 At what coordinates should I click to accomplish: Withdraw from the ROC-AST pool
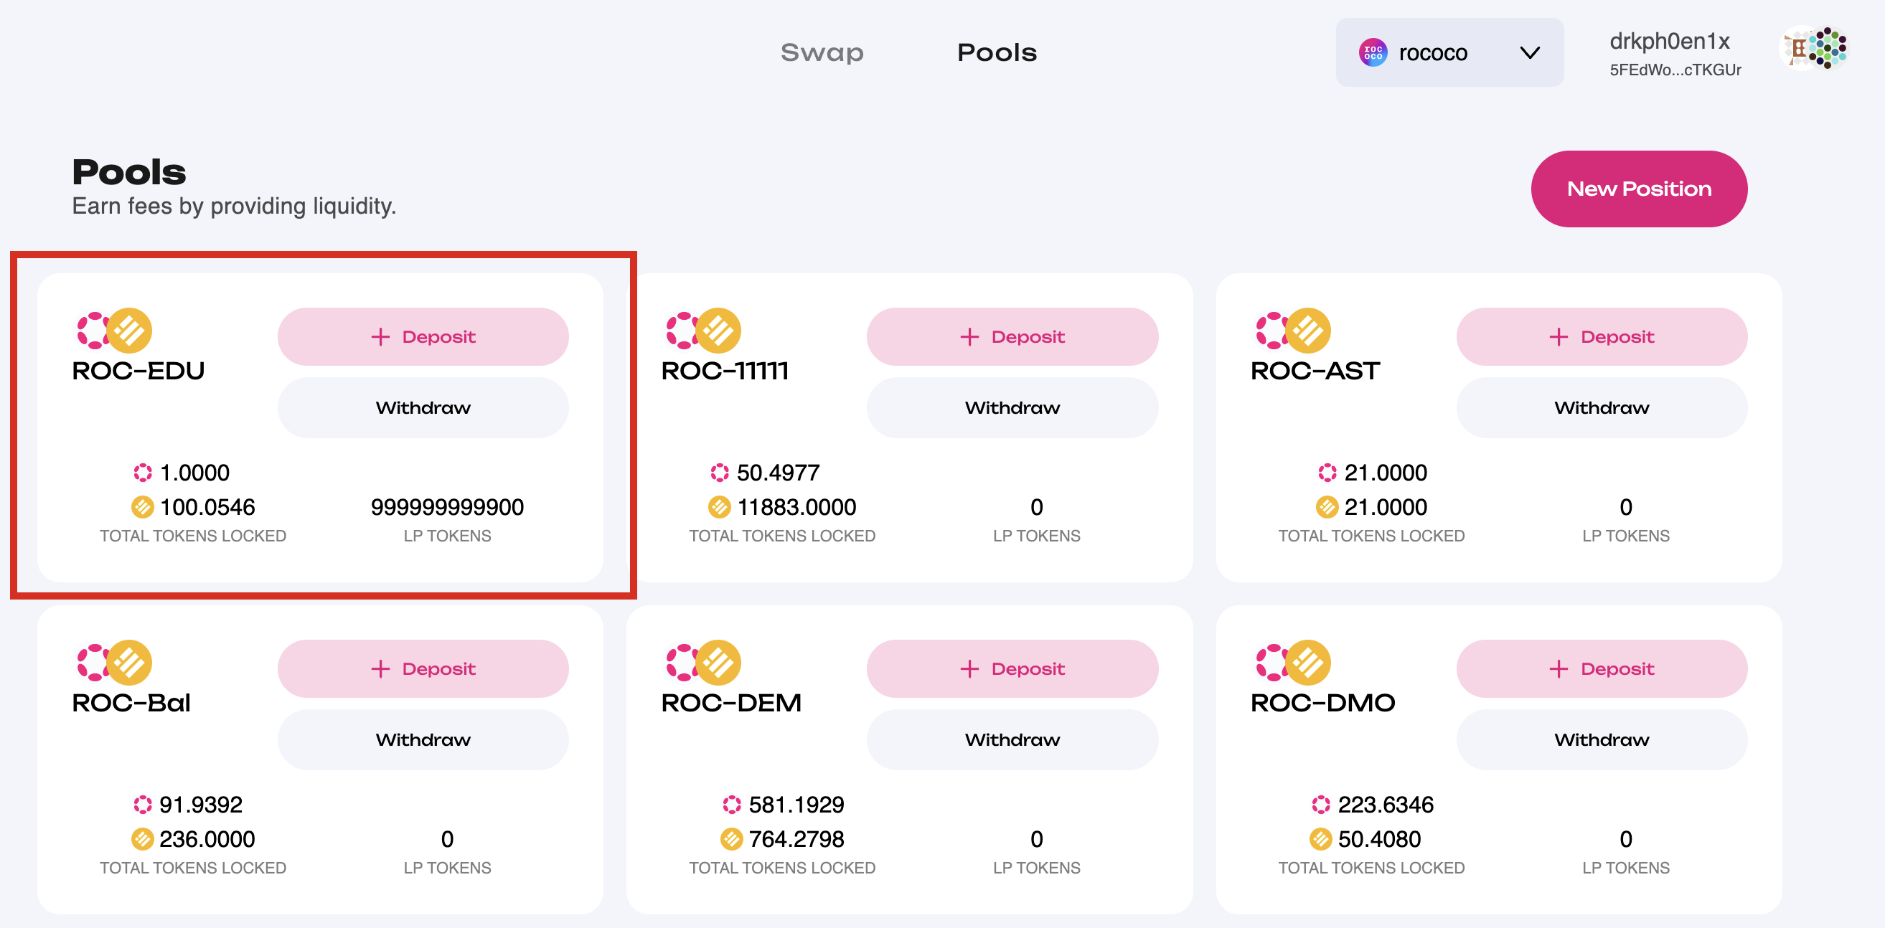click(x=1601, y=407)
